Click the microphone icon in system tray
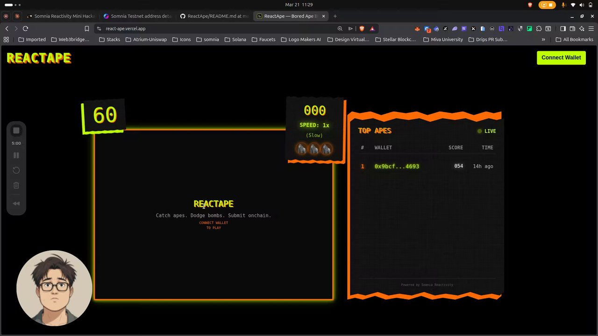The image size is (598, 336). [564, 5]
